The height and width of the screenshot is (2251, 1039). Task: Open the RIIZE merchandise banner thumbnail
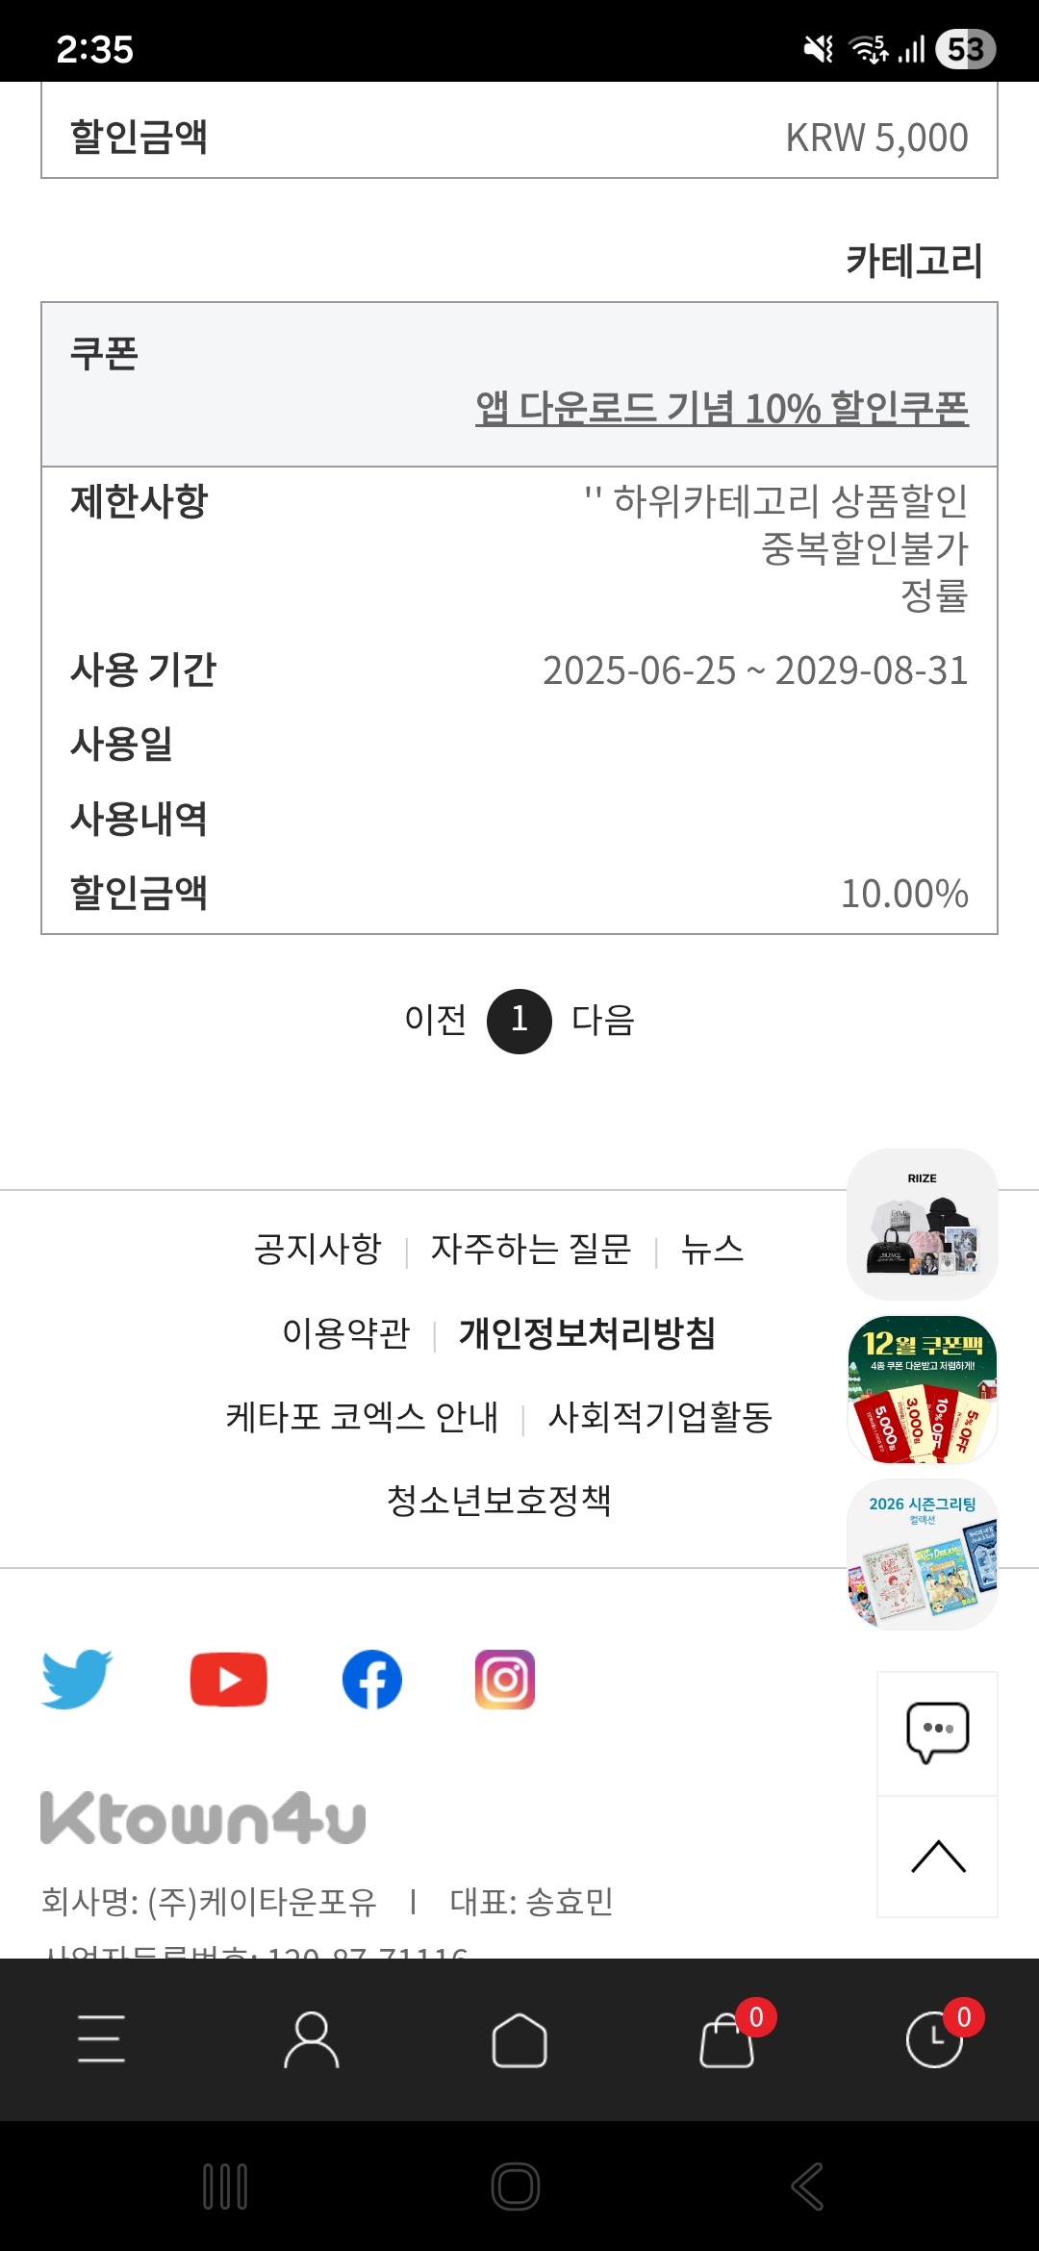coord(922,1224)
